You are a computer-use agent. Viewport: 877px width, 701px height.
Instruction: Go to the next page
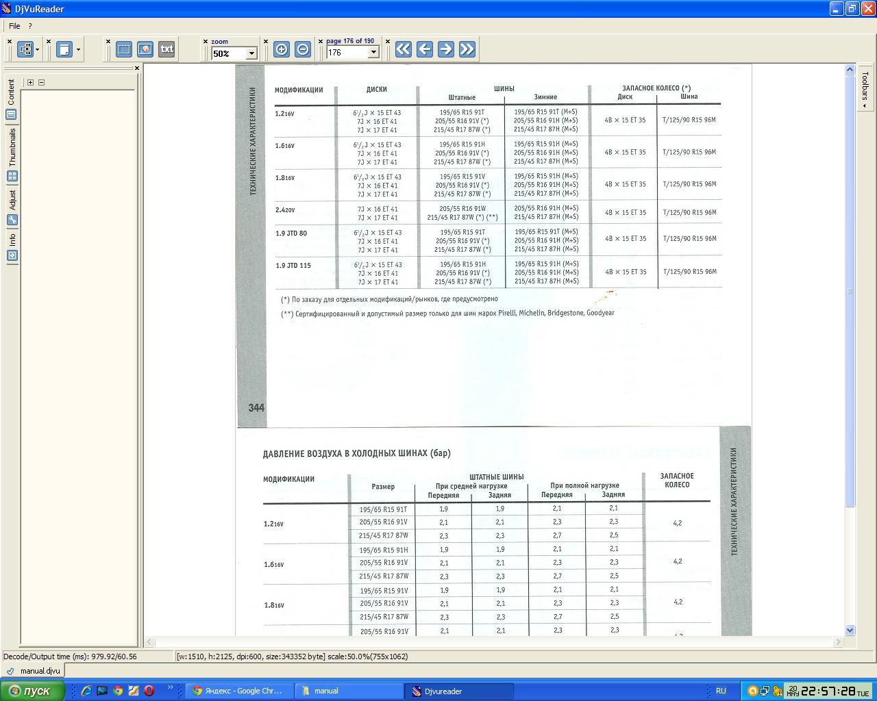pos(446,49)
